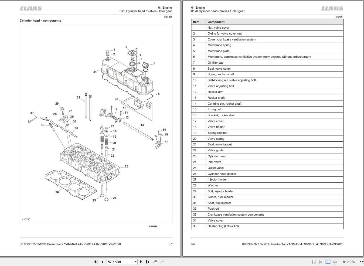Click label 26 for the gasket in diagram
Image resolution: width=364 pixels, height=266 pixels.
[x=57, y=192]
